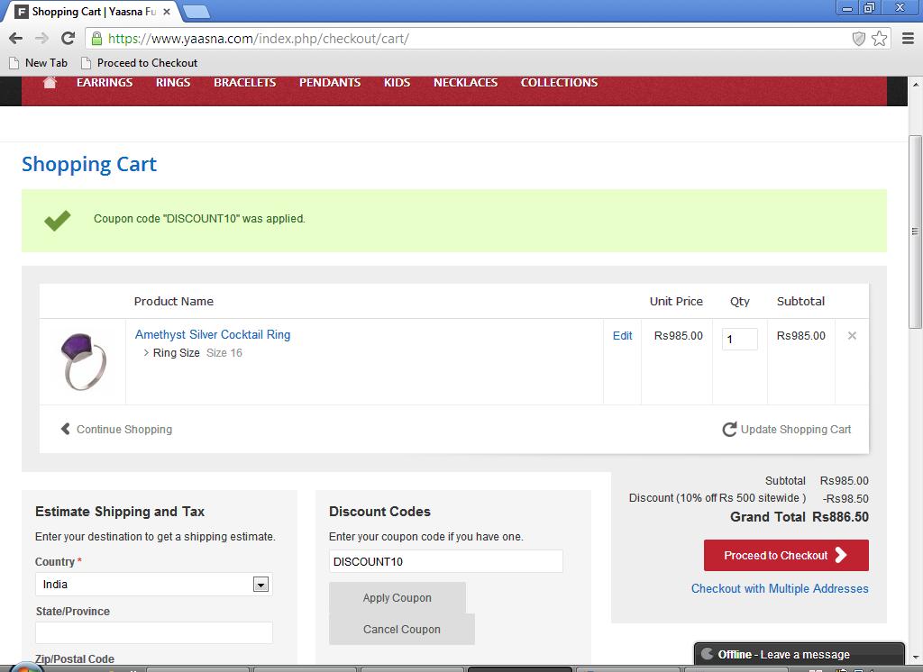Expand the Ring Size option chevron
Viewport: 923px width, 672px height.
(x=146, y=353)
